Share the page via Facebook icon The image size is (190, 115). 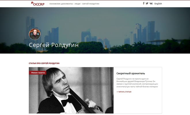[144, 3]
